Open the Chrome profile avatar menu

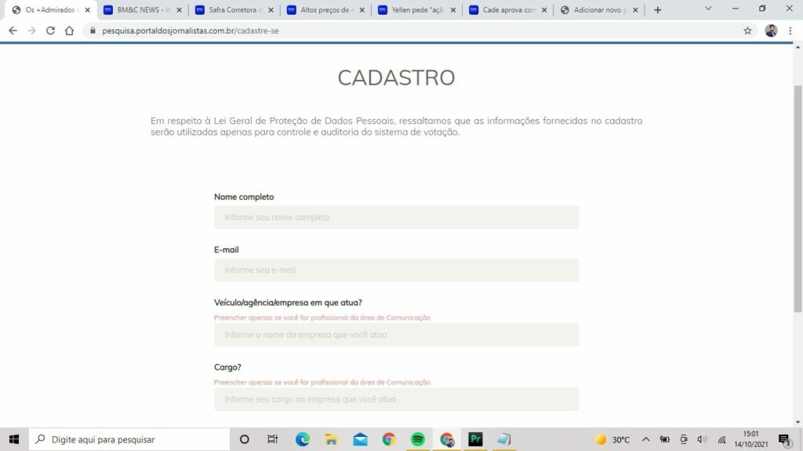pos(771,31)
